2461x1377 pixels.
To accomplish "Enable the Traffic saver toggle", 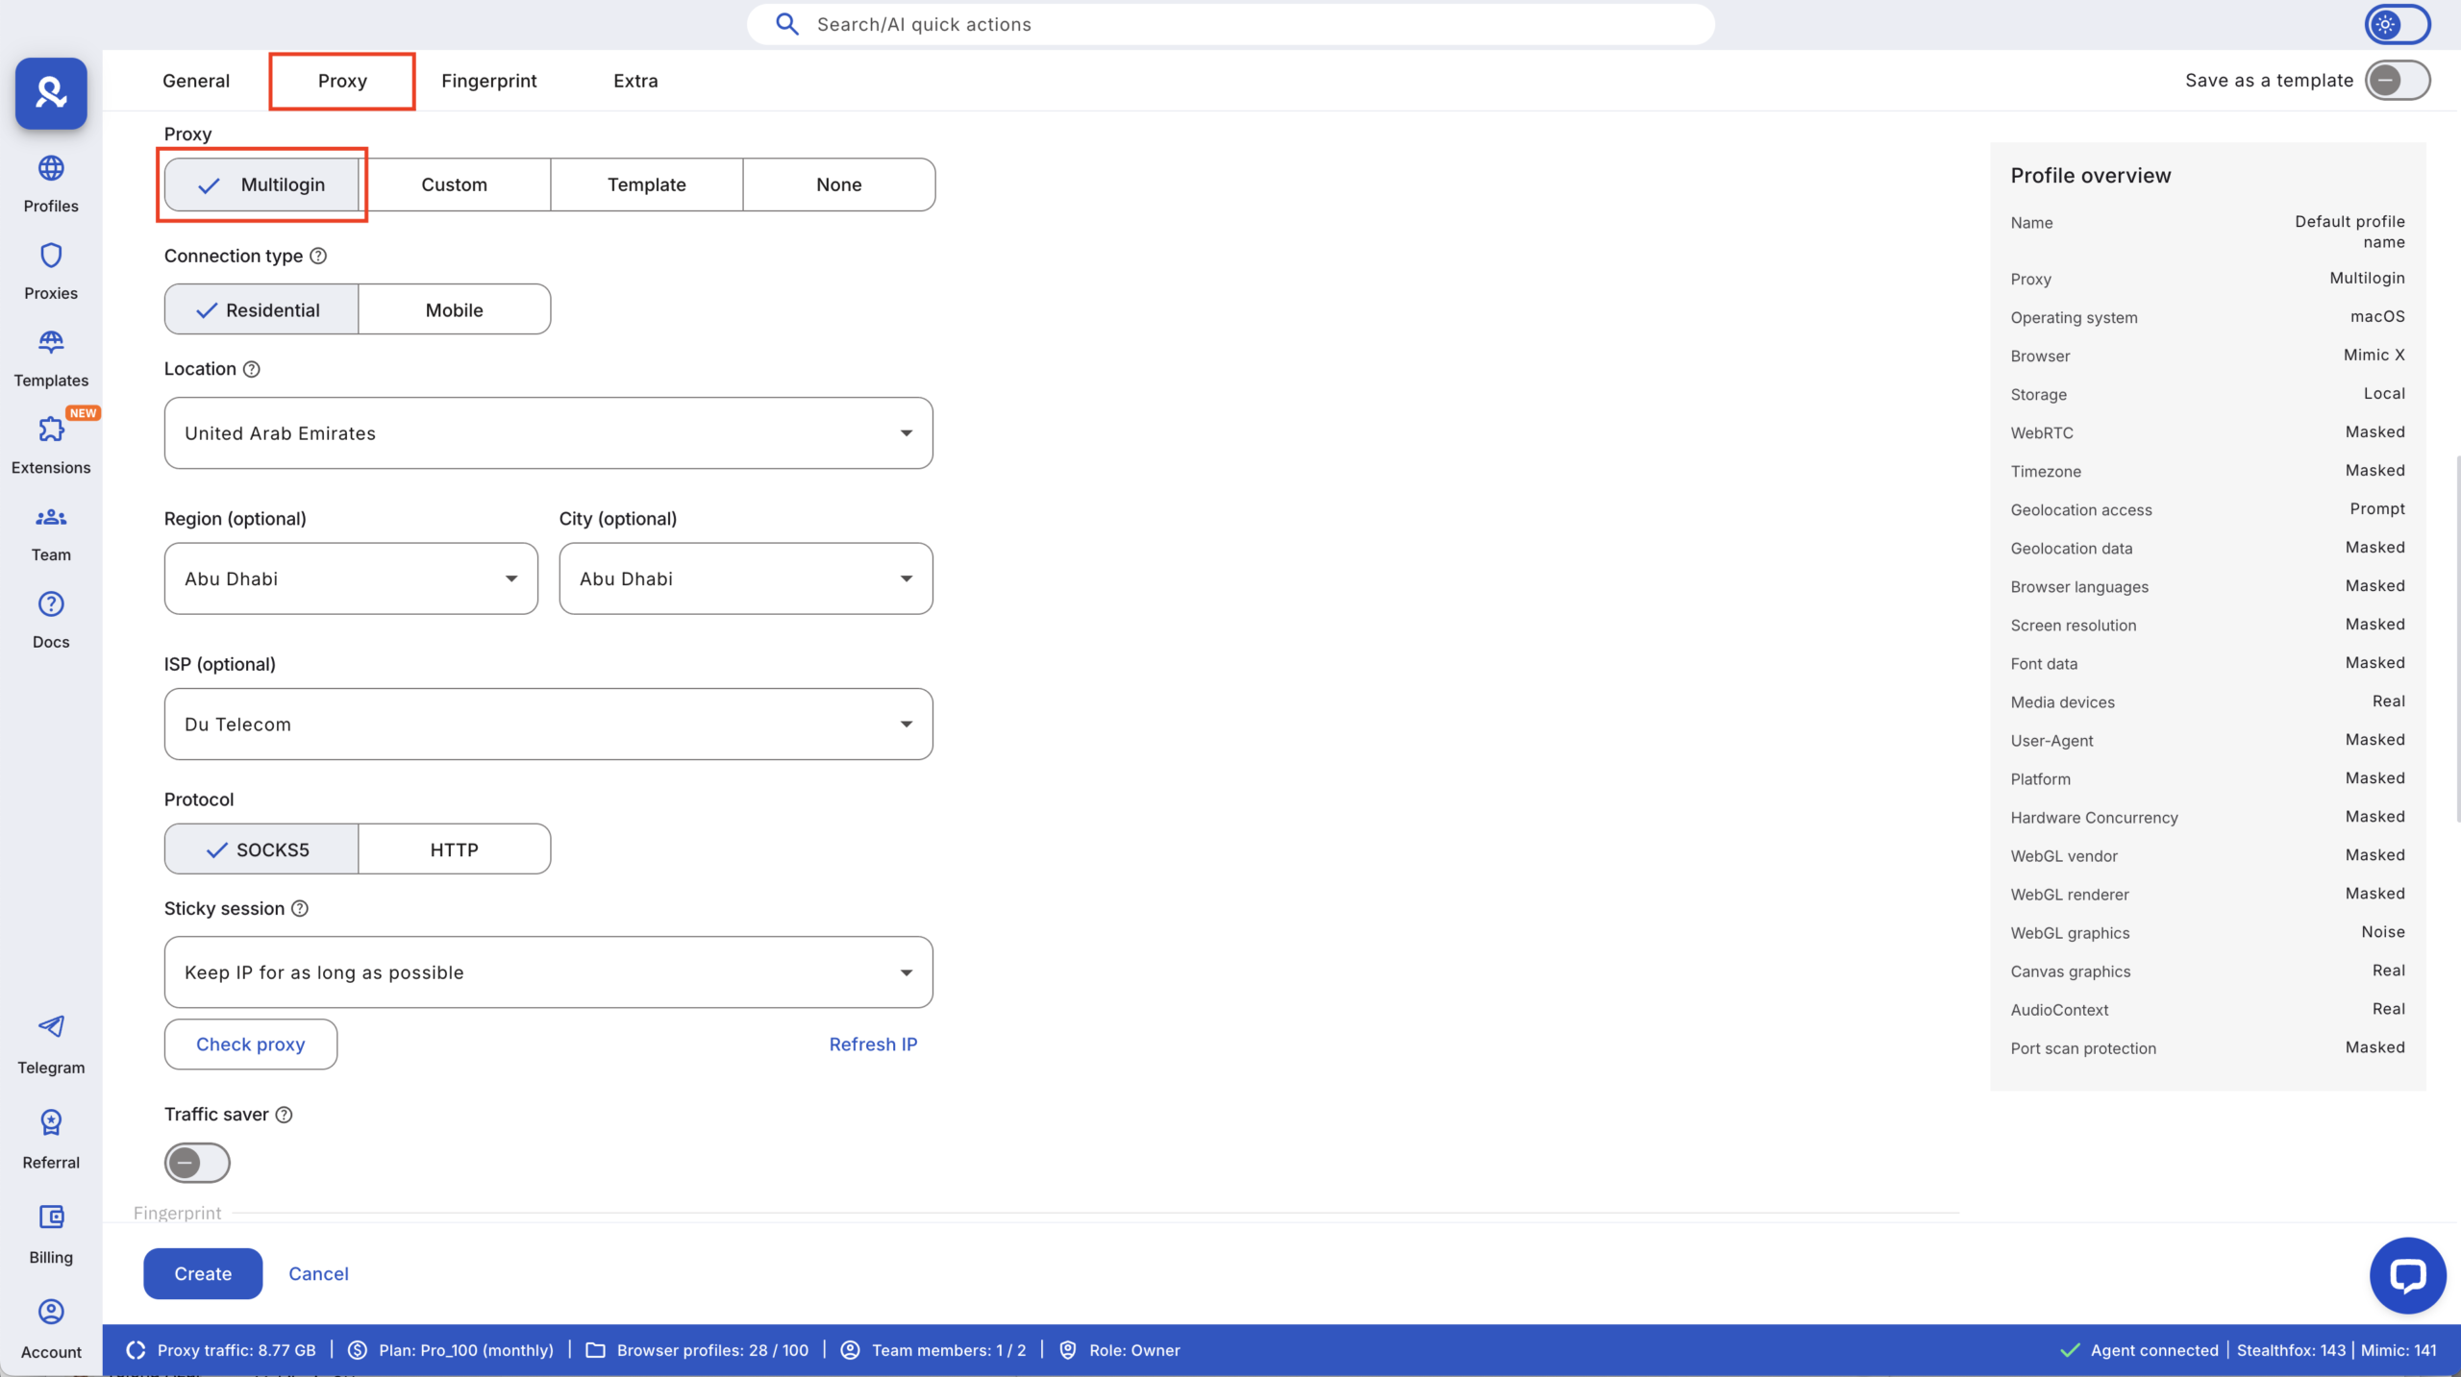I will coord(197,1163).
